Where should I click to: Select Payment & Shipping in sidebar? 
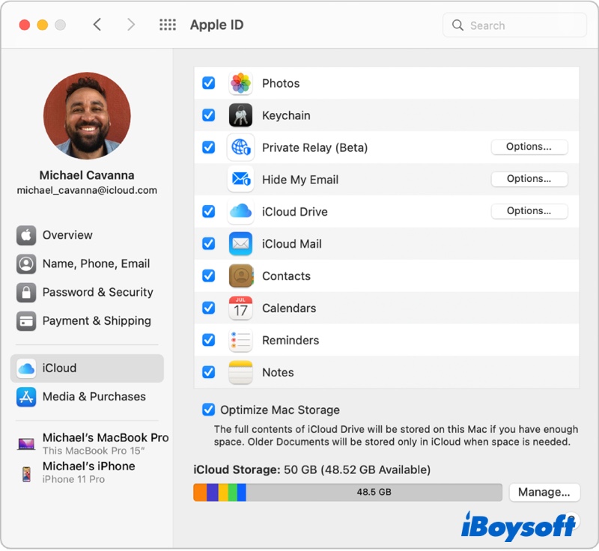tap(87, 320)
